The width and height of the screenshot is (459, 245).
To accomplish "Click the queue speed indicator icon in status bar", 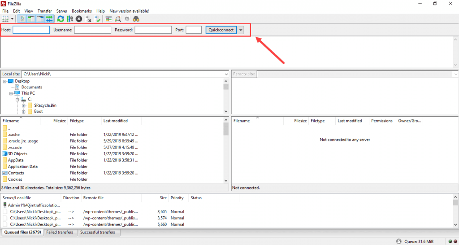I will 398,241.
